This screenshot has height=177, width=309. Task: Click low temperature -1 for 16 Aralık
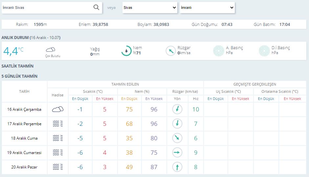point(80,109)
